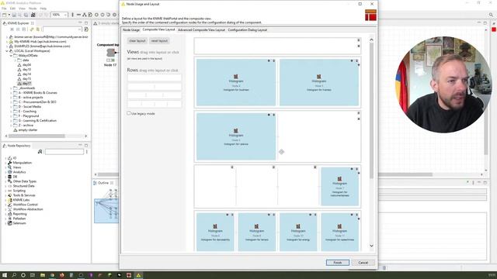Expand the EXAMPLES mount point
The width and height of the screenshot is (497, 279).
(7, 46)
